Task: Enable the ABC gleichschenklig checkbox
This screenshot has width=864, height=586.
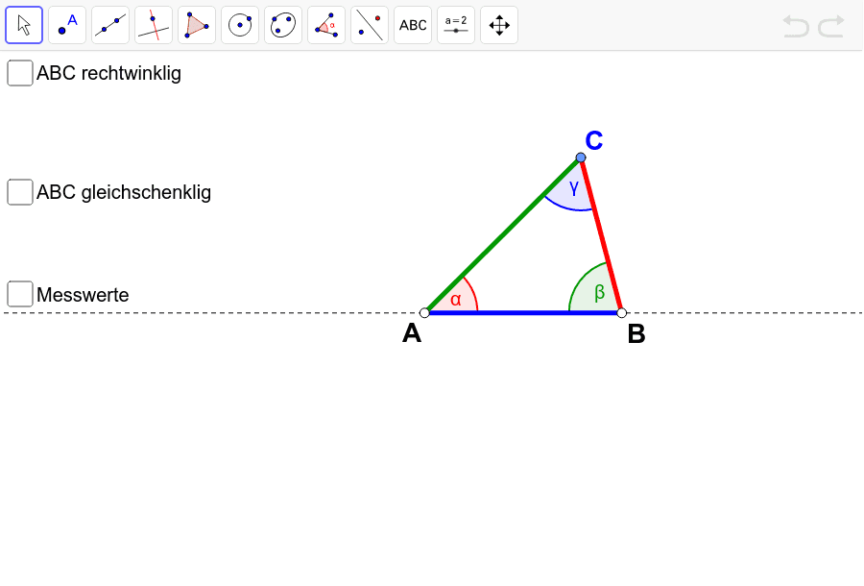Action: [20, 192]
